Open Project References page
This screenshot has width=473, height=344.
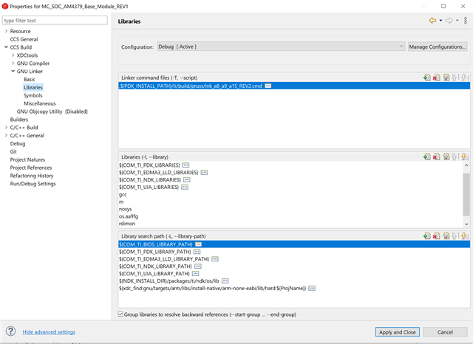(x=31, y=168)
